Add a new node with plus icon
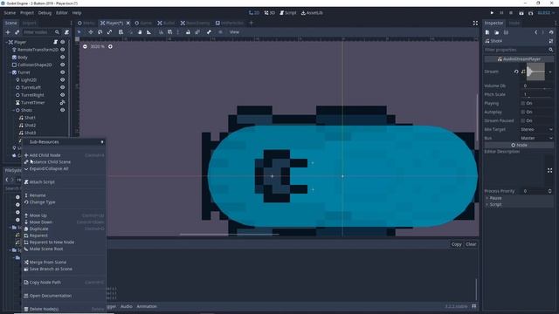The image size is (559, 314). coord(8,32)
